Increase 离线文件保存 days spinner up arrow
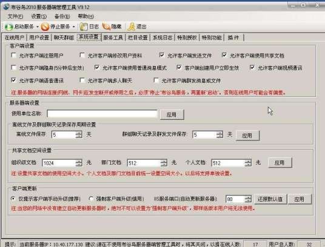Screen dimensions: 325x247 pos(79,133)
